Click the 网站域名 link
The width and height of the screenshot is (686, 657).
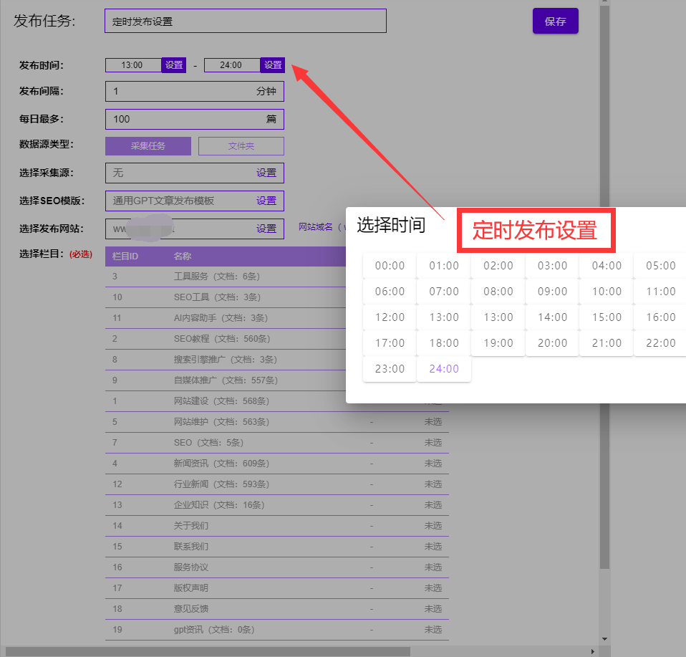coord(317,227)
